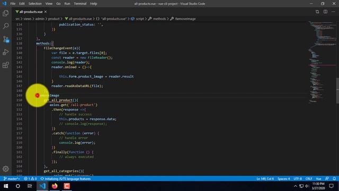Click the Visual Studio Code logo in the title bar
Viewport: 339px width, 191px height.
pyautogui.click(x=4, y=4)
